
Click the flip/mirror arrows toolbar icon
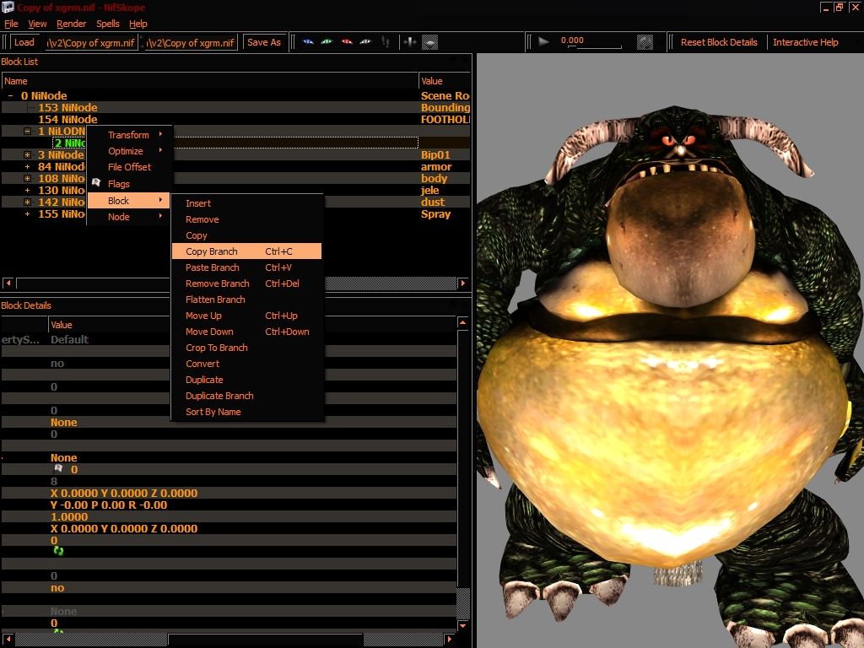[x=409, y=42]
